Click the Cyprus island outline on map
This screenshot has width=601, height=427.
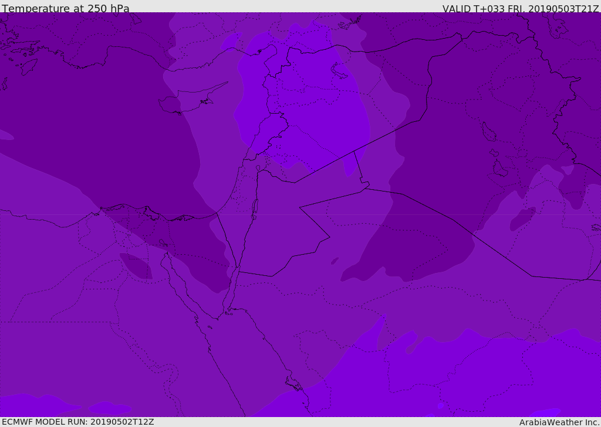tap(194, 98)
